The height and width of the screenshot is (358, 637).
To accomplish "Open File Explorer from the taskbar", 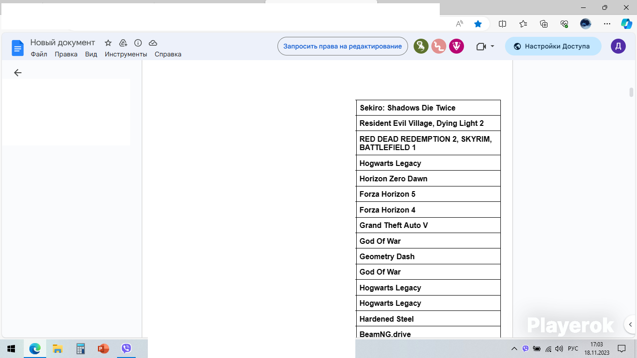I will tap(57, 348).
